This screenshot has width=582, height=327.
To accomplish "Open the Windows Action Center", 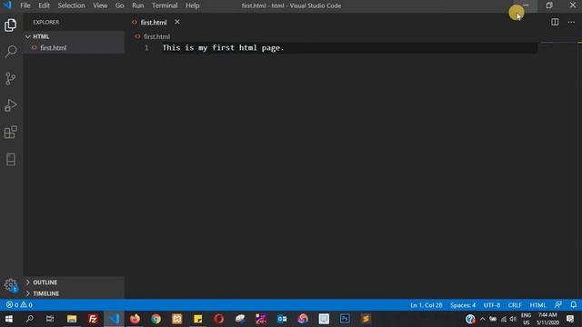I will (x=570, y=319).
